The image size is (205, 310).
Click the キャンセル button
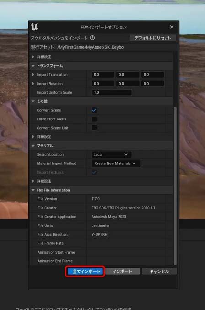[159, 271]
